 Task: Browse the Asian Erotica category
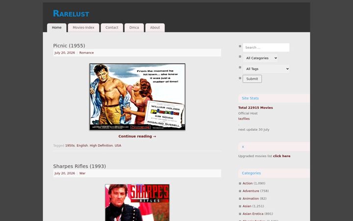(x=253, y=214)
